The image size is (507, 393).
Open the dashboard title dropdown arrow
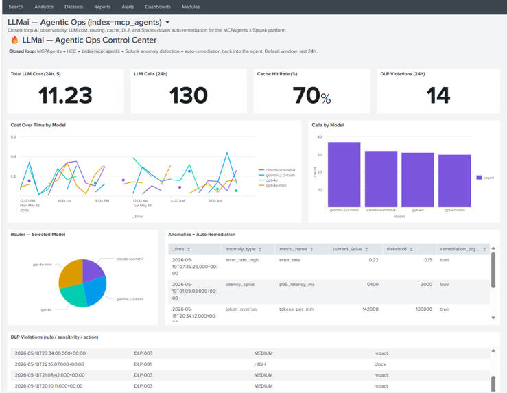167,23
